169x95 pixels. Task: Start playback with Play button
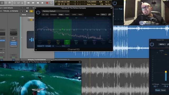pyautogui.click(x=43, y=3)
